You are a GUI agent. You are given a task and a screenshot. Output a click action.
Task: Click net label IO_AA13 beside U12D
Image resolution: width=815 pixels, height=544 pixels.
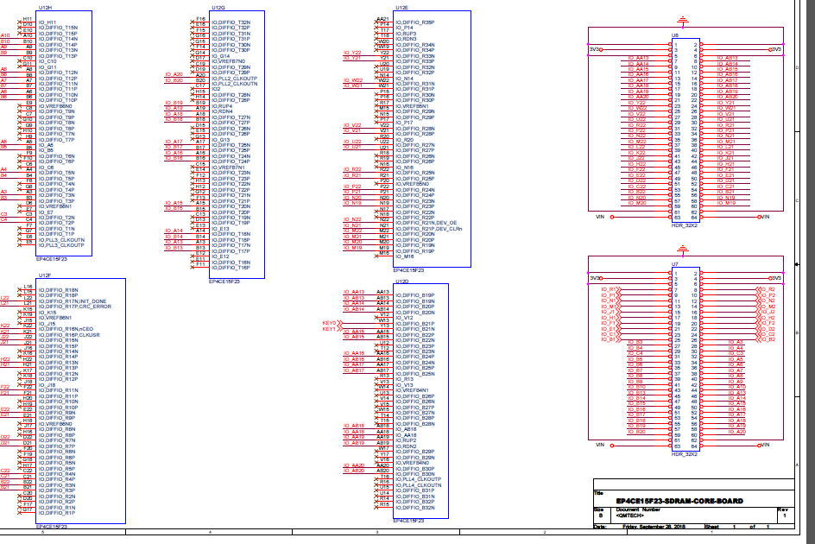pos(354,292)
